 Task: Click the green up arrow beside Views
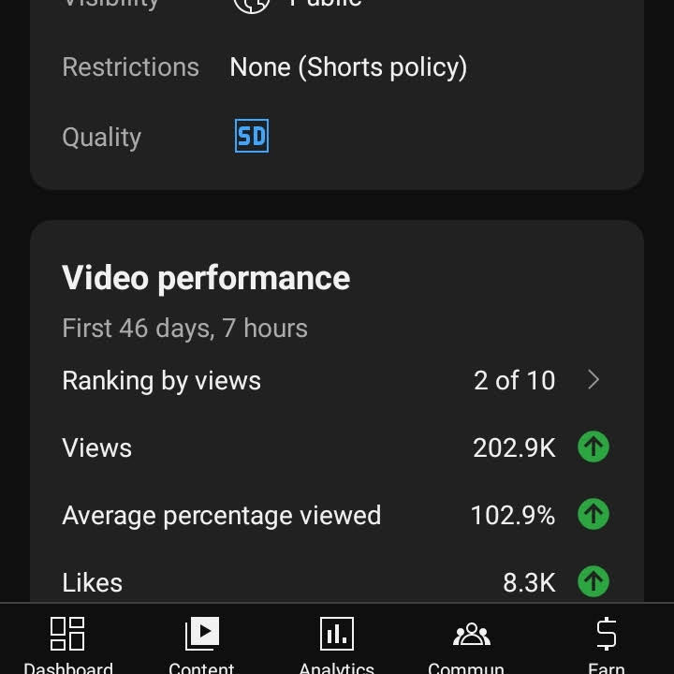point(593,447)
